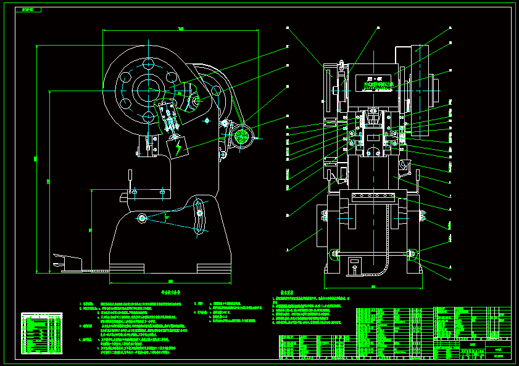Click the center mark of the large flywheel

click(x=150, y=91)
